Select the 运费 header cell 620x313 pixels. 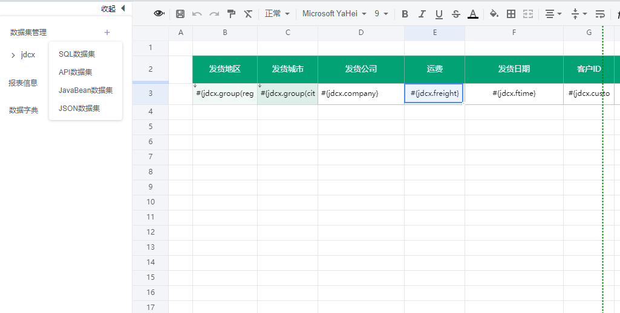(434, 69)
